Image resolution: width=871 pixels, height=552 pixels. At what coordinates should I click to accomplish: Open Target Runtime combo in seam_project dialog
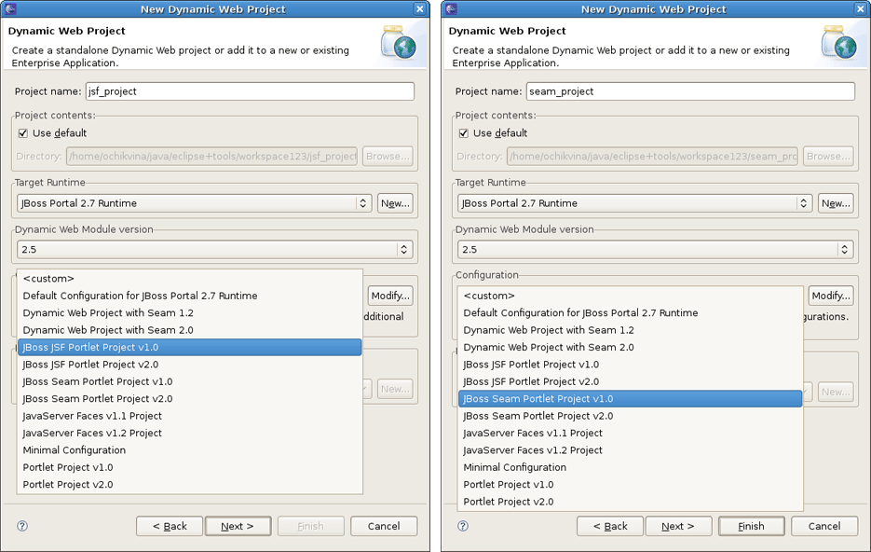click(x=634, y=203)
